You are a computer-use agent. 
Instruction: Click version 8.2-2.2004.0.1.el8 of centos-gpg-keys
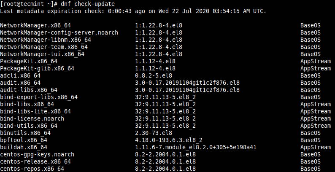pyautogui.click(x=165, y=154)
